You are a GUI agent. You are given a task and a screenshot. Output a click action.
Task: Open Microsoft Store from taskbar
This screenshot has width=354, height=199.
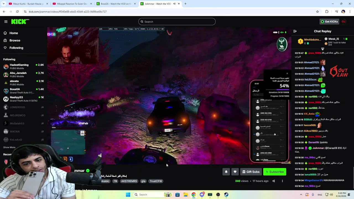178,195
